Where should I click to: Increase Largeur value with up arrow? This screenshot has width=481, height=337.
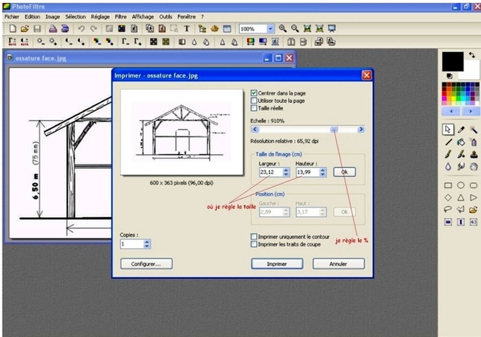(286, 170)
